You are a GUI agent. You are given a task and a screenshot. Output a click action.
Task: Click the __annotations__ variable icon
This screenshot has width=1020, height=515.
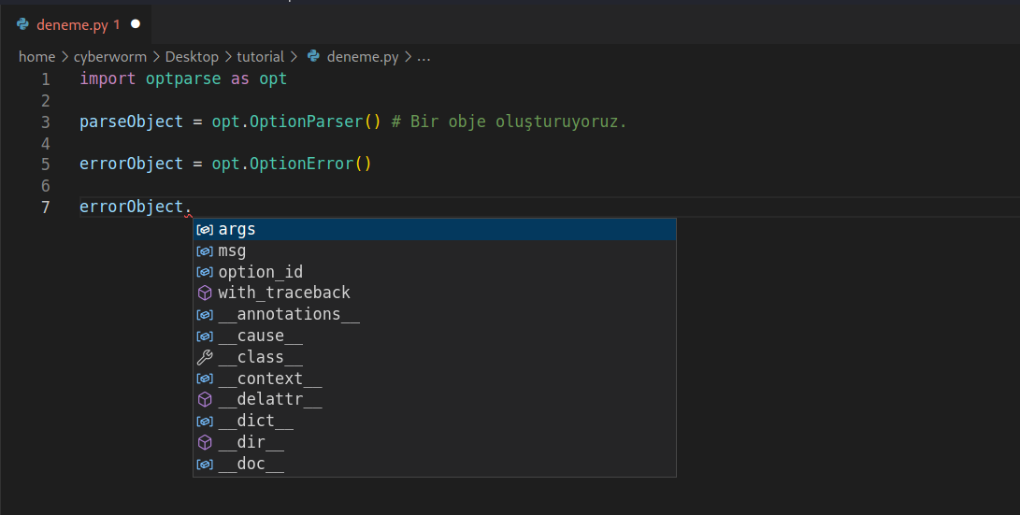(x=205, y=315)
